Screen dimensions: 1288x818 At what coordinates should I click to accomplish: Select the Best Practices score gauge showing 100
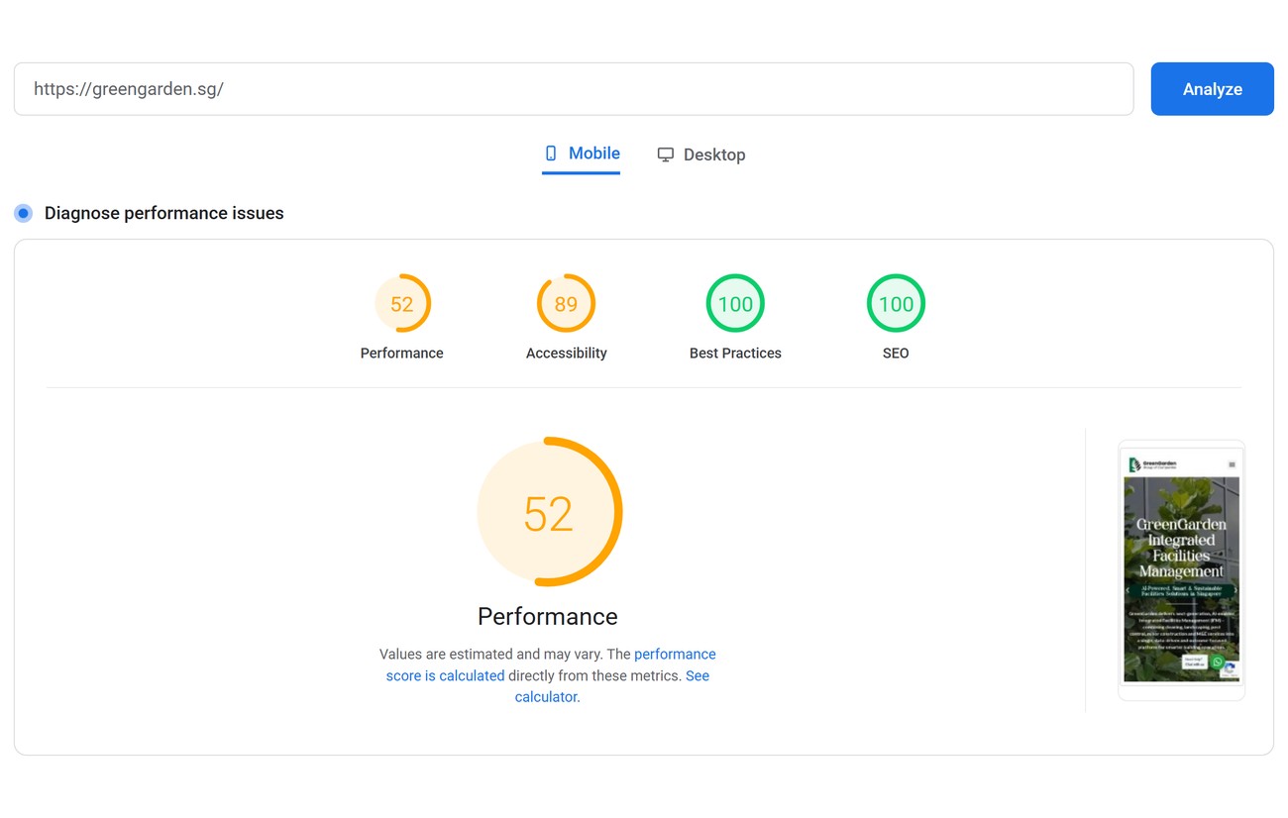tap(735, 303)
